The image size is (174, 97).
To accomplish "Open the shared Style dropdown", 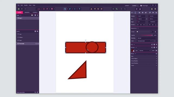I will (144, 41).
